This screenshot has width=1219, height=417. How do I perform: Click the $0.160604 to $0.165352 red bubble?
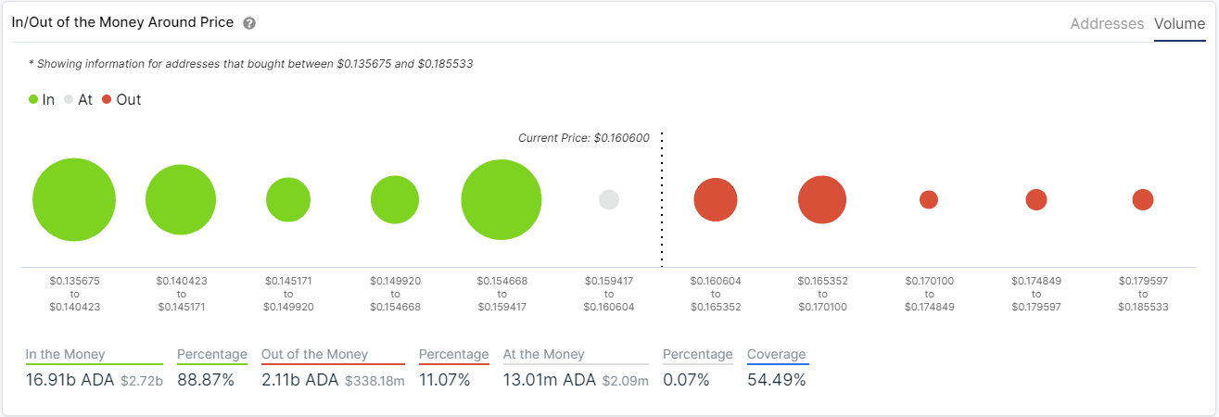coord(716,200)
